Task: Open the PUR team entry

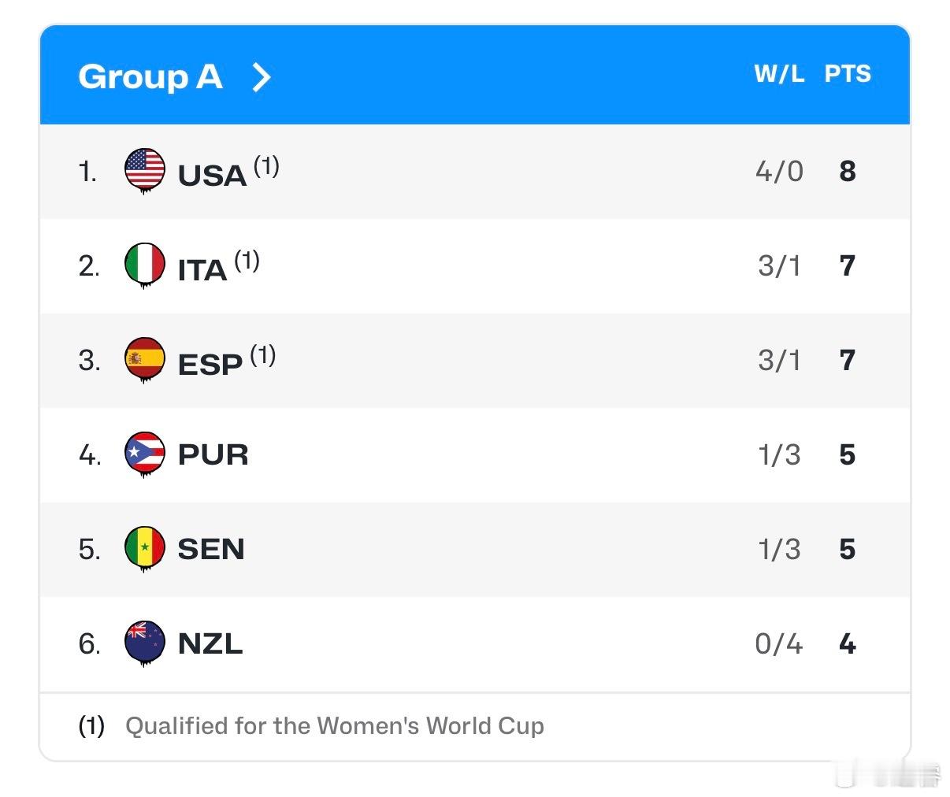Action: pos(213,454)
